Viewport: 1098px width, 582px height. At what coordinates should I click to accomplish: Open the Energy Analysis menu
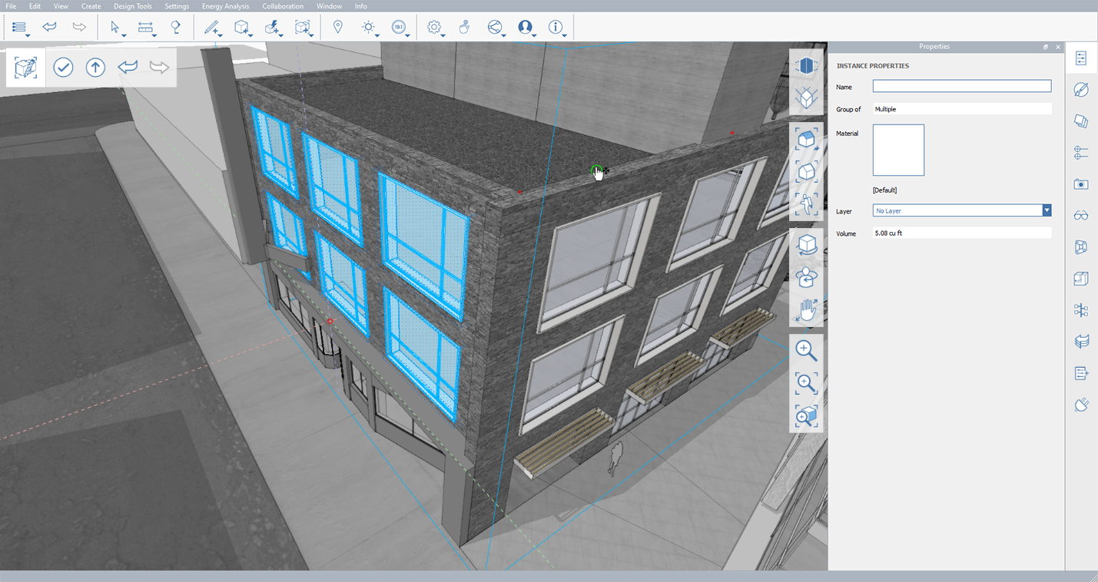(x=225, y=6)
